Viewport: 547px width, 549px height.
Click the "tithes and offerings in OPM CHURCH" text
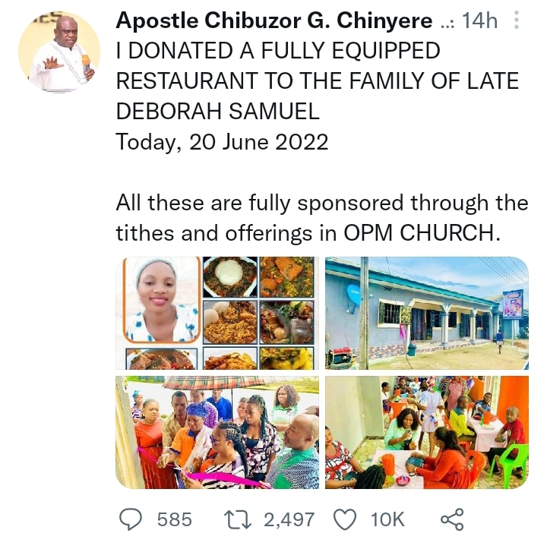[308, 233]
